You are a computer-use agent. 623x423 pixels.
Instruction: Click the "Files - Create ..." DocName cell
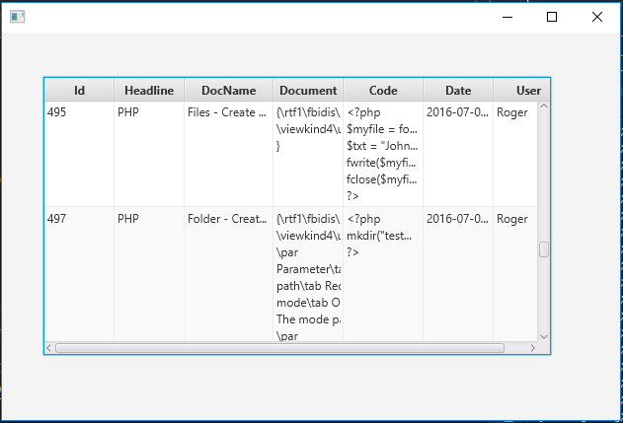pos(227,112)
